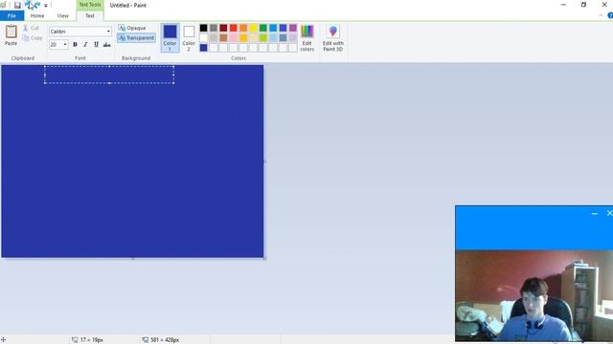Screen dimensions: 613x344
Task: Close the webcam overlay window
Action: tap(609, 213)
